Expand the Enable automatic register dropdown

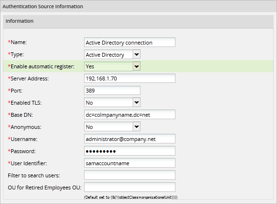pyautogui.click(x=137, y=66)
